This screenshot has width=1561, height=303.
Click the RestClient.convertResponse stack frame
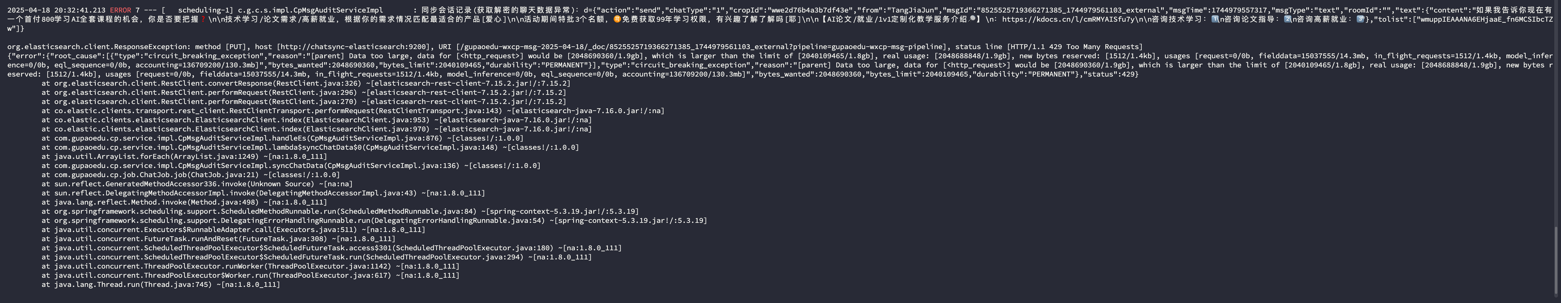pos(306,84)
